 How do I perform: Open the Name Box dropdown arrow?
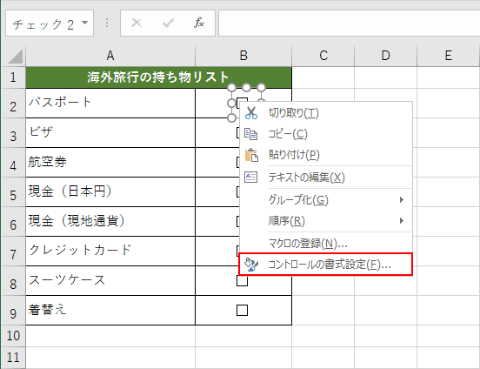85,23
